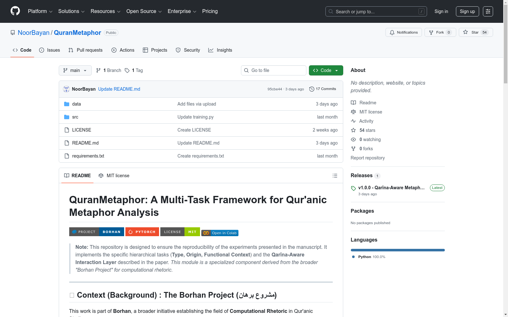
Task: Open the Create LICENSE commit
Action: point(194,130)
